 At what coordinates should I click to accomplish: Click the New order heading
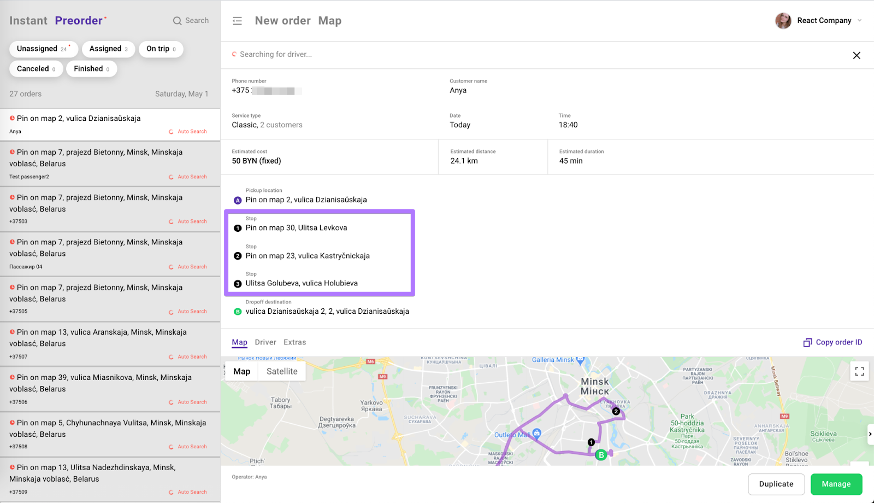point(282,21)
